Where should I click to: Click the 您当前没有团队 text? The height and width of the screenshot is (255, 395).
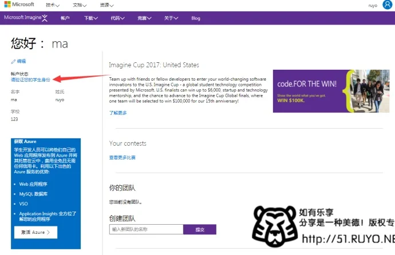[125, 202]
